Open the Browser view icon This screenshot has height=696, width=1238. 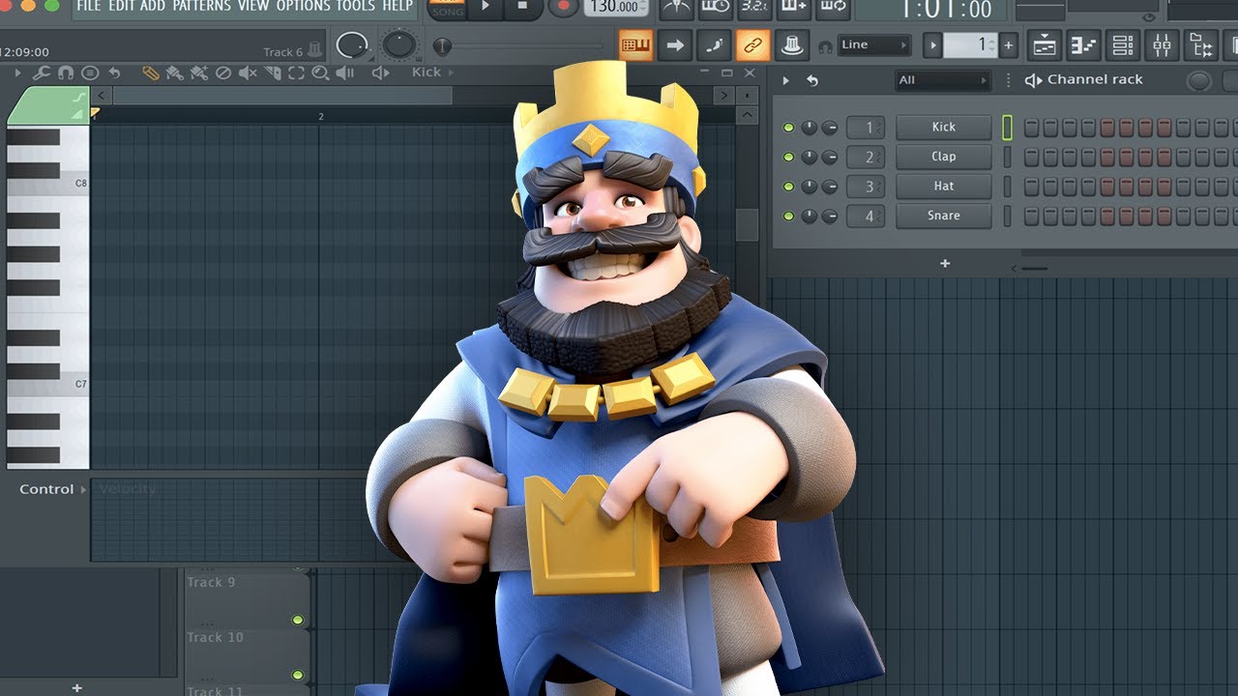point(1201,44)
